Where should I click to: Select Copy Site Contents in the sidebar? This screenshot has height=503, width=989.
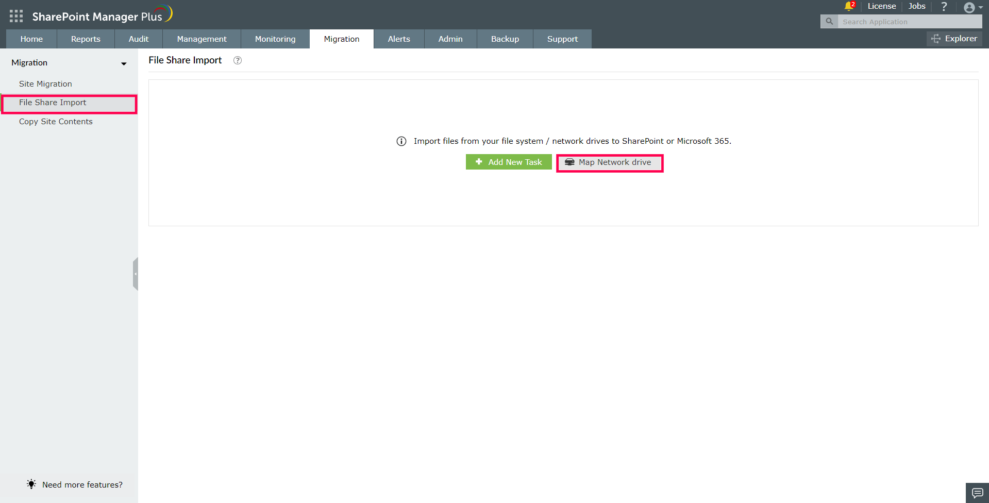pyautogui.click(x=56, y=121)
